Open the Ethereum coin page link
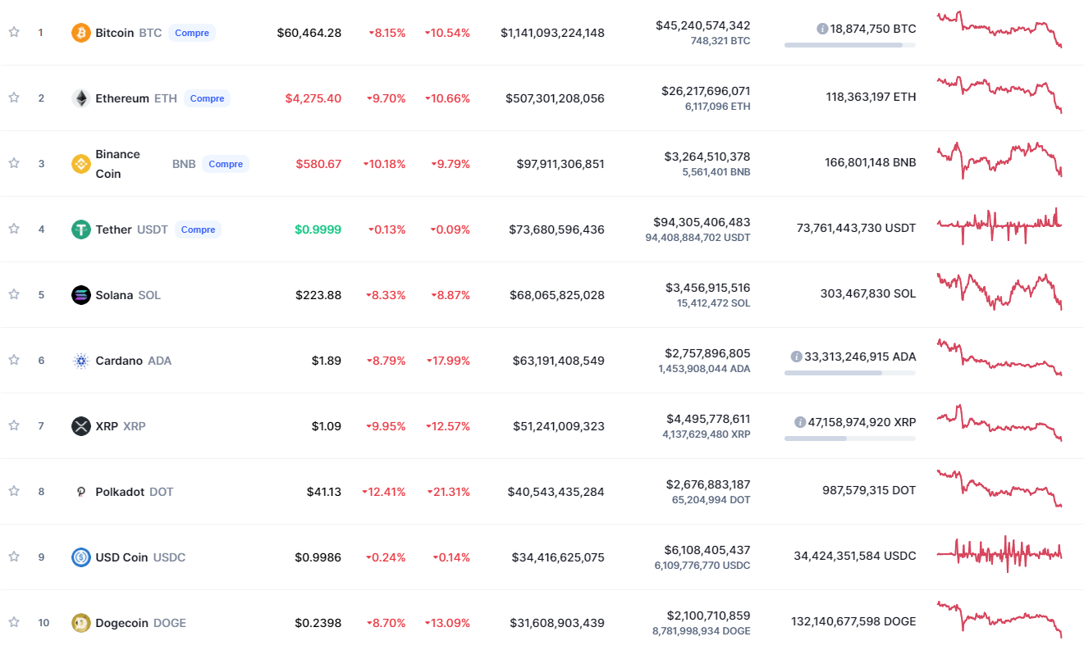Screen dimensions: 1084x650 136,98
